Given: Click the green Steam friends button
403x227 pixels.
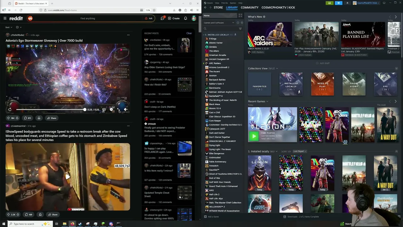Looking at the screenshot, I should [x=329, y=3].
